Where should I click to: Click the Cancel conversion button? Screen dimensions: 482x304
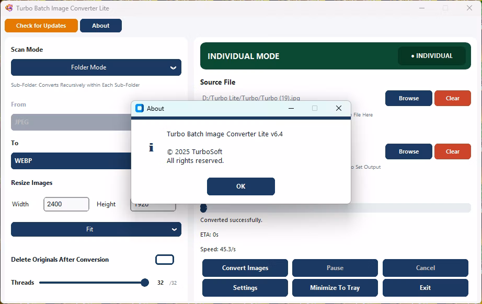(426, 268)
